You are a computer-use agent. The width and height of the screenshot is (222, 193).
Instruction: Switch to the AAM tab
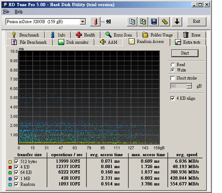click(x=108, y=42)
